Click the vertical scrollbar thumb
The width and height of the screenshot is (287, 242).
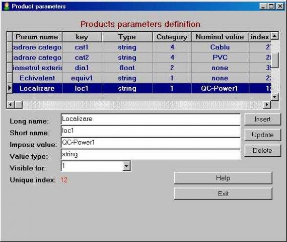274,60
